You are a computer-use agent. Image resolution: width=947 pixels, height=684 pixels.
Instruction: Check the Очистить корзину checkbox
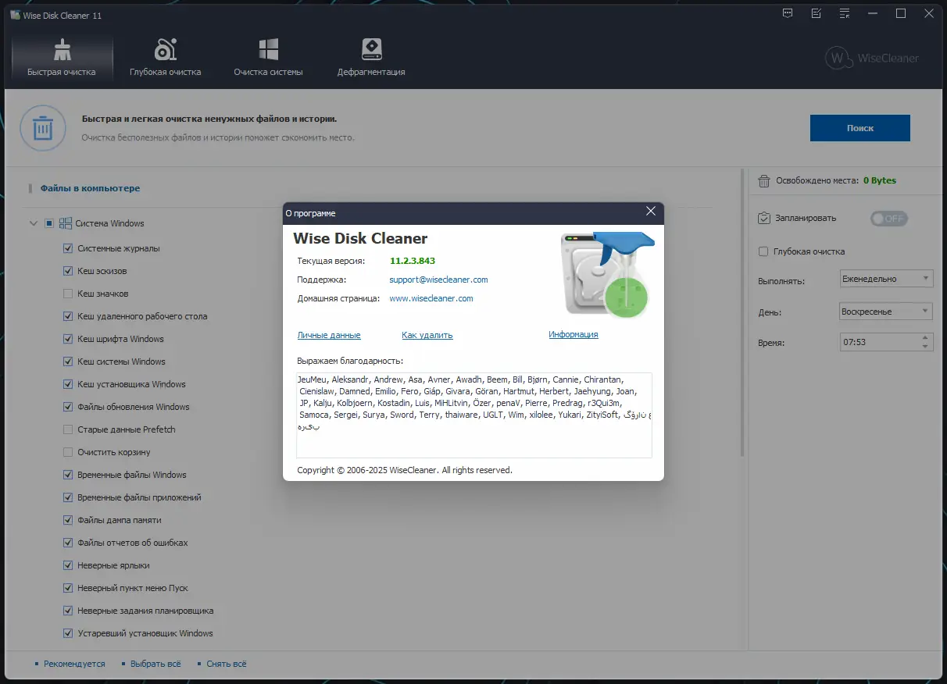click(68, 452)
